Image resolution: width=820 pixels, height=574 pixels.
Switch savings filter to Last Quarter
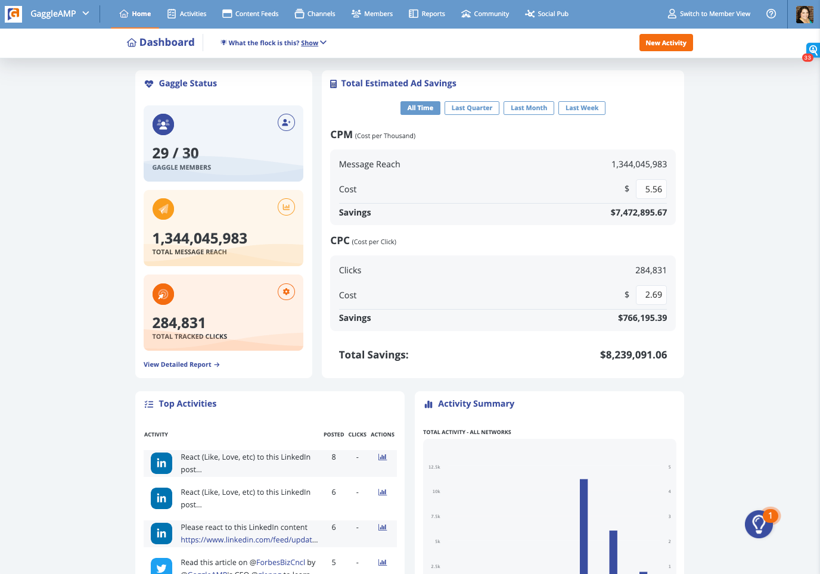(471, 108)
